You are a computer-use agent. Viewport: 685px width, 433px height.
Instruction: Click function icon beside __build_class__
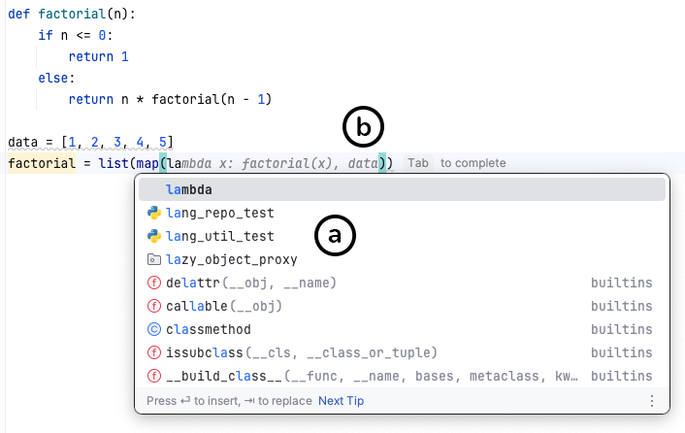(x=153, y=376)
